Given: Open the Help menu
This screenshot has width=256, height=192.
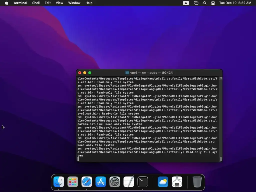Looking at the screenshot, I should (89, 3).
